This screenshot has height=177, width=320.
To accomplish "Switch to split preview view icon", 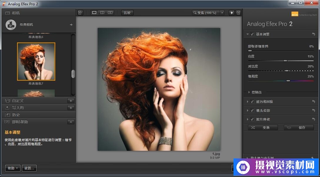I will click(x=102, y=13).
